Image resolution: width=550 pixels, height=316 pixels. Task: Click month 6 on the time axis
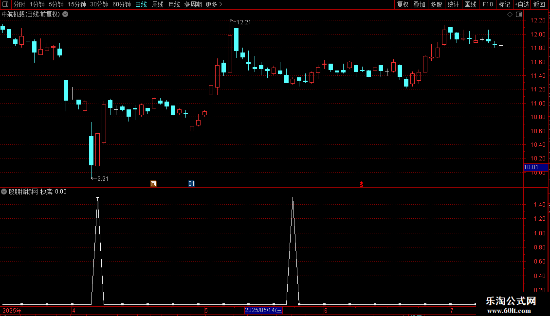point(326,310)
